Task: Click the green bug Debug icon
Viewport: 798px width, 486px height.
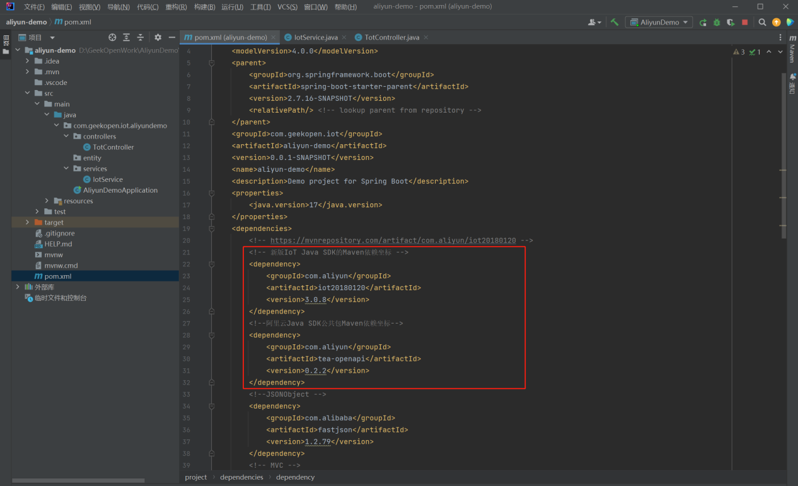Action: tap(717, 22)
